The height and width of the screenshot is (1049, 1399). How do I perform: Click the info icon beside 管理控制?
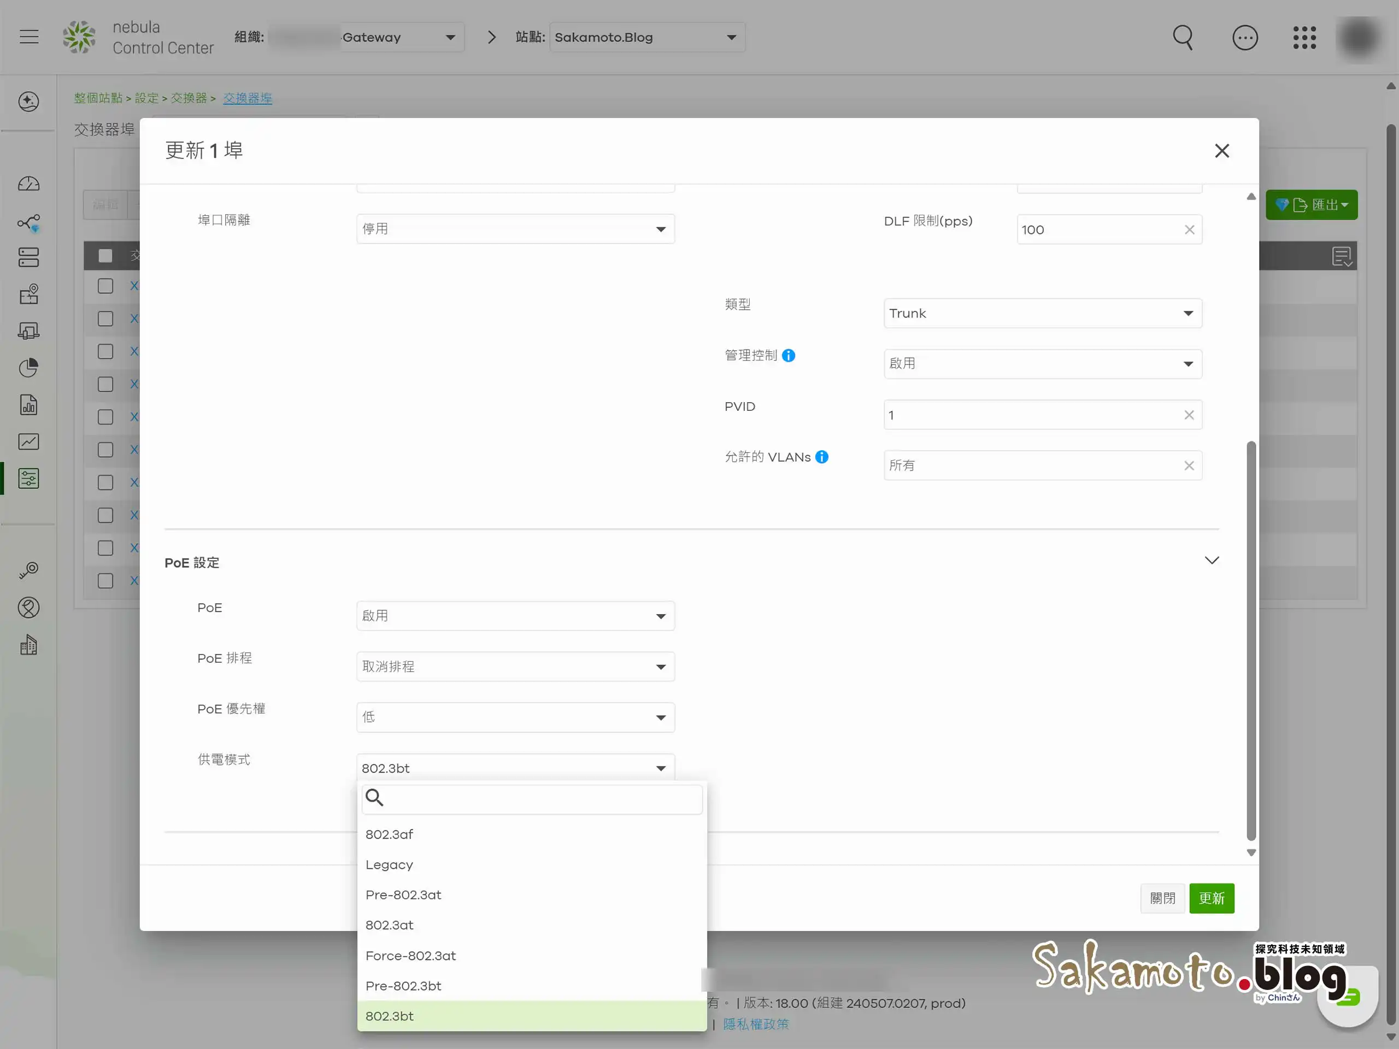click(788, 355)
